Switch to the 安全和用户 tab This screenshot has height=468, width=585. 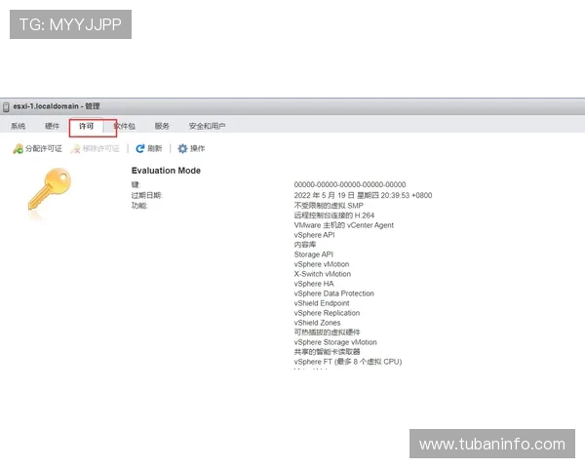click(x=207, y=127)
